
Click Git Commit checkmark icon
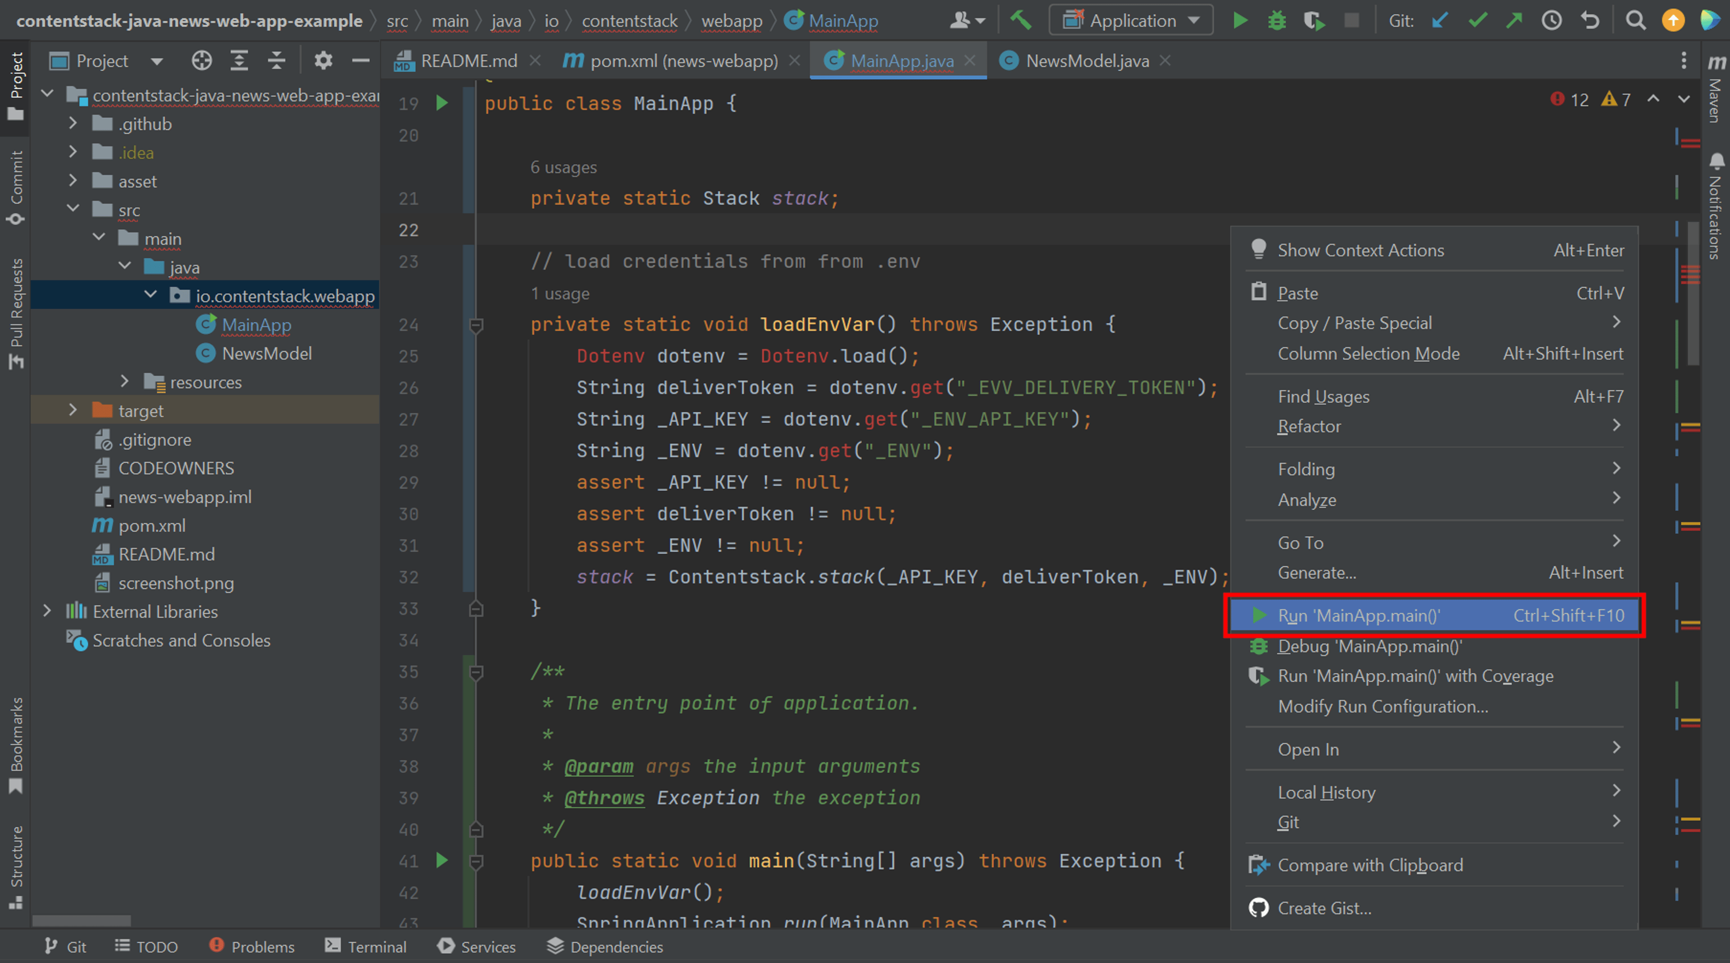pyautogui.click(x=1477, y=20)
